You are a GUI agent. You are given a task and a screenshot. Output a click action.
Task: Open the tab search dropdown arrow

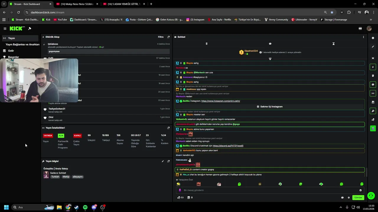[4, 4]
